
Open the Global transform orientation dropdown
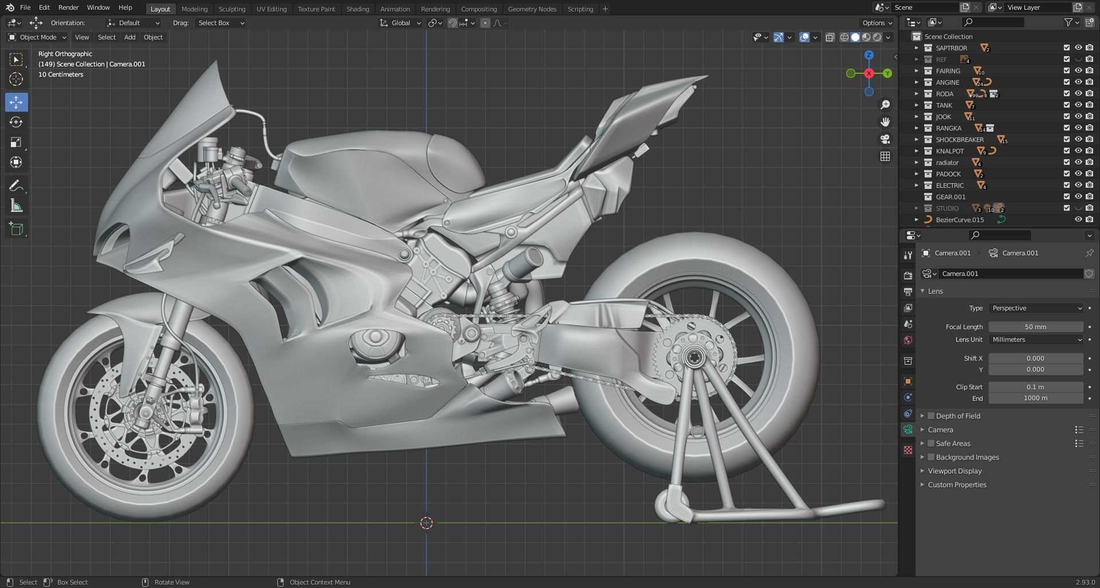(400, 23)
